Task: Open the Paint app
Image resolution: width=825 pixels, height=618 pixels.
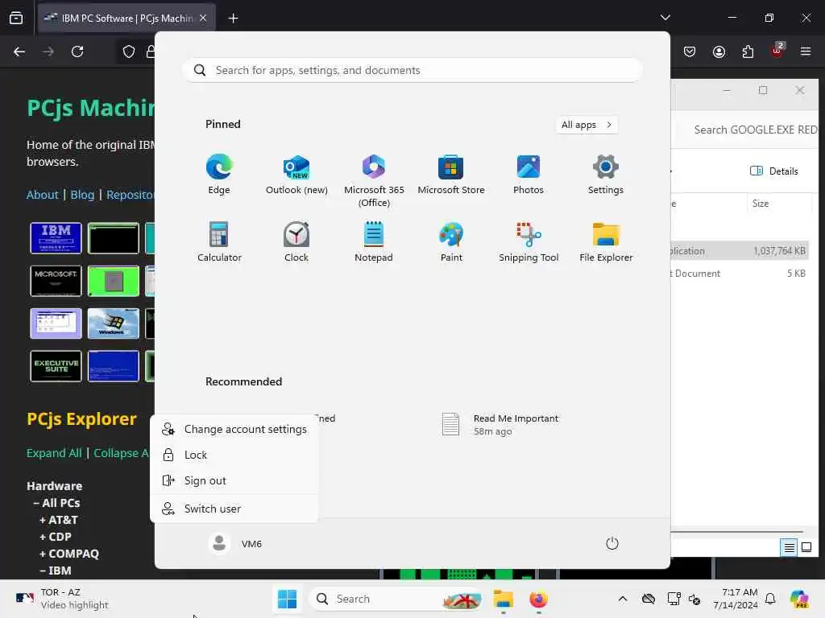Action: click(451, 242)
